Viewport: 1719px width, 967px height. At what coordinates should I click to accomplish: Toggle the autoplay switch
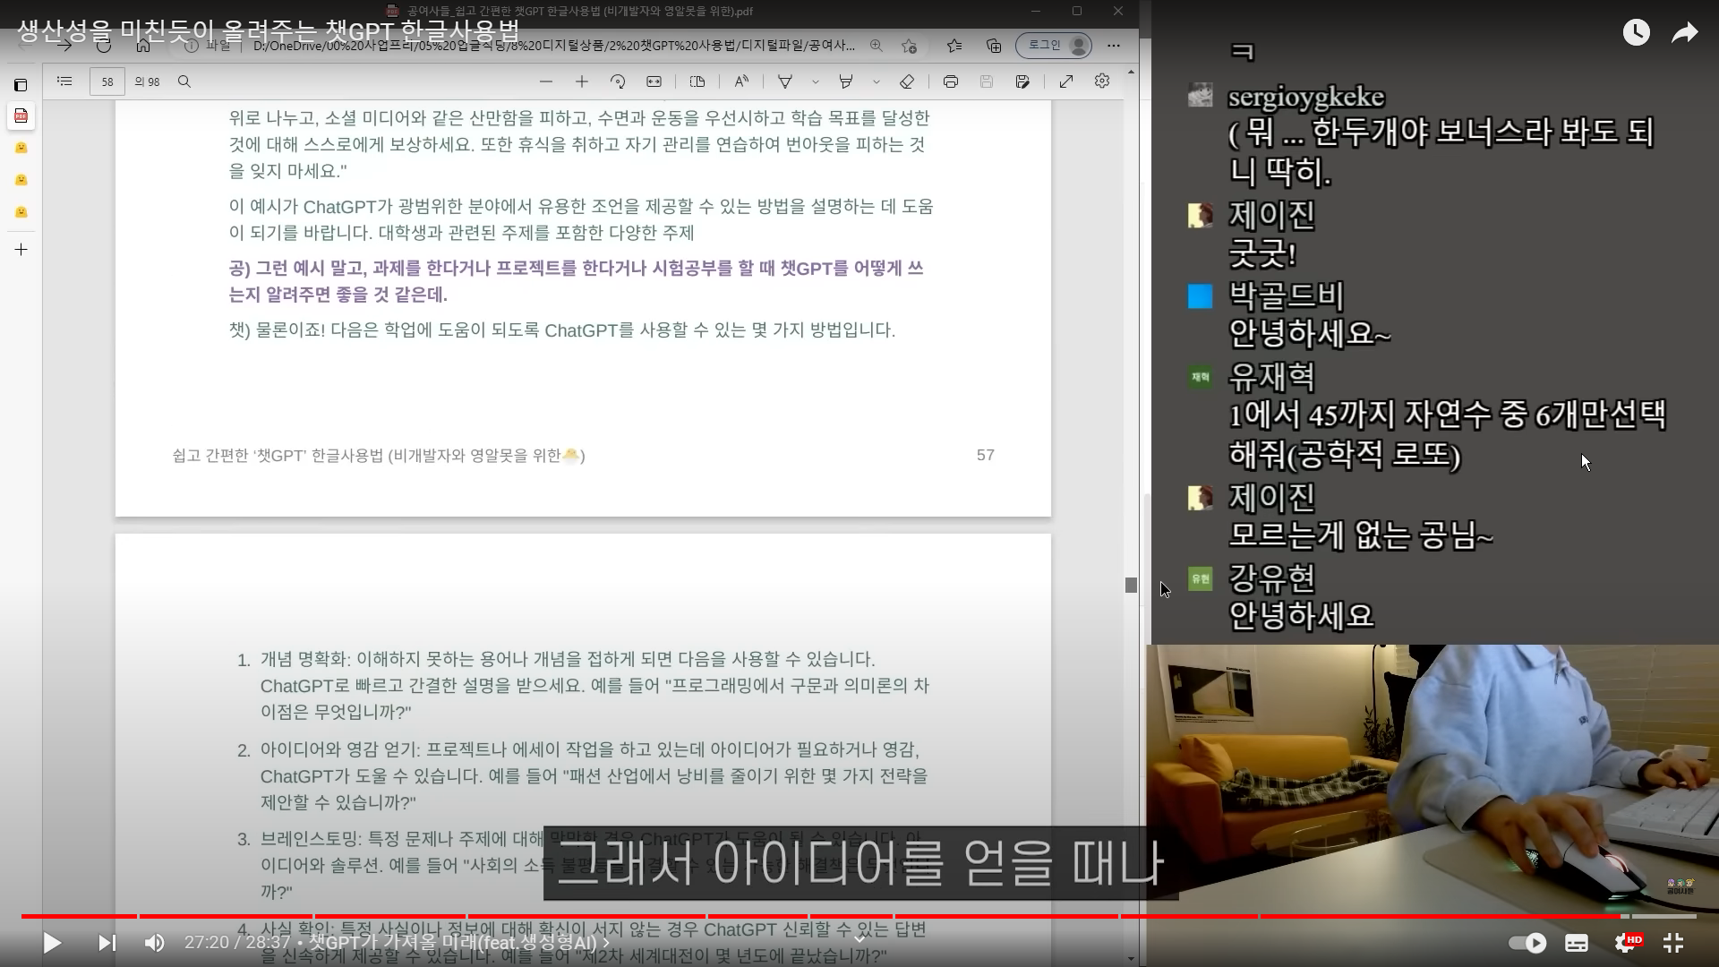(1527, 943)
